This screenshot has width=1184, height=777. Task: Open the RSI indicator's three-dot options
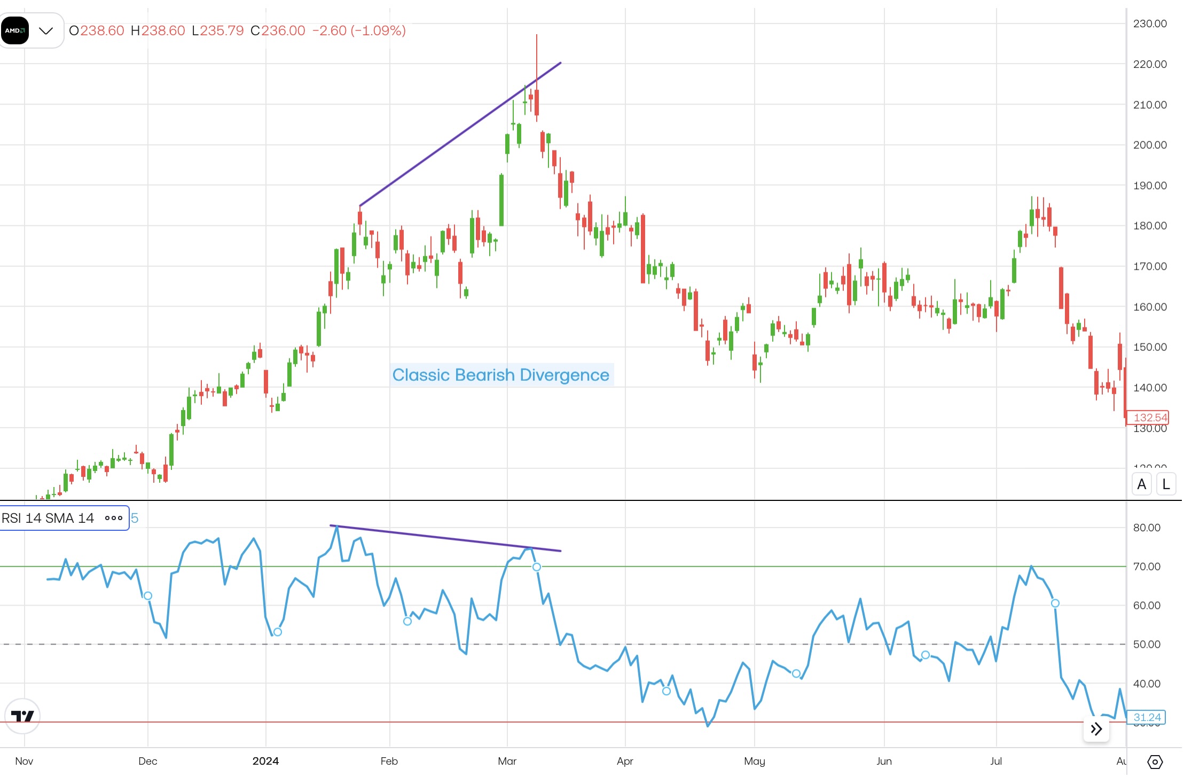click(113, 518)
